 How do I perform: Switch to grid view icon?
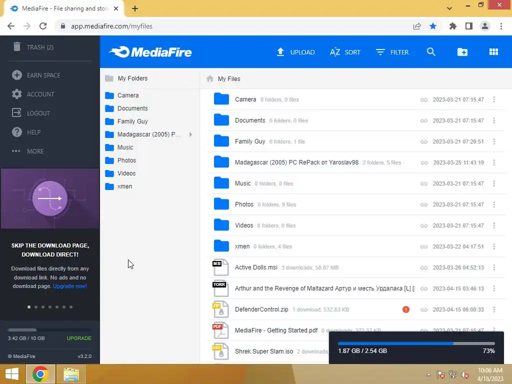click(493, 51)
